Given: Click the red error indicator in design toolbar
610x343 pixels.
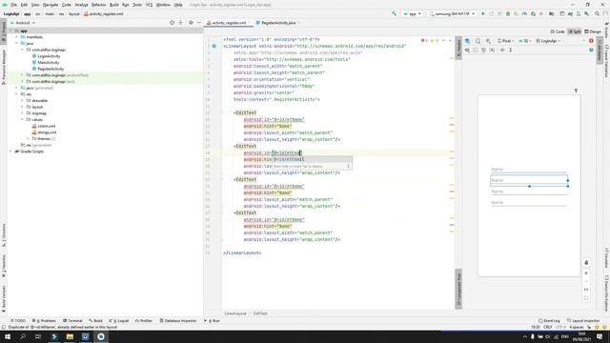Looking at the screenshot, I should click(x=591, y=41).
